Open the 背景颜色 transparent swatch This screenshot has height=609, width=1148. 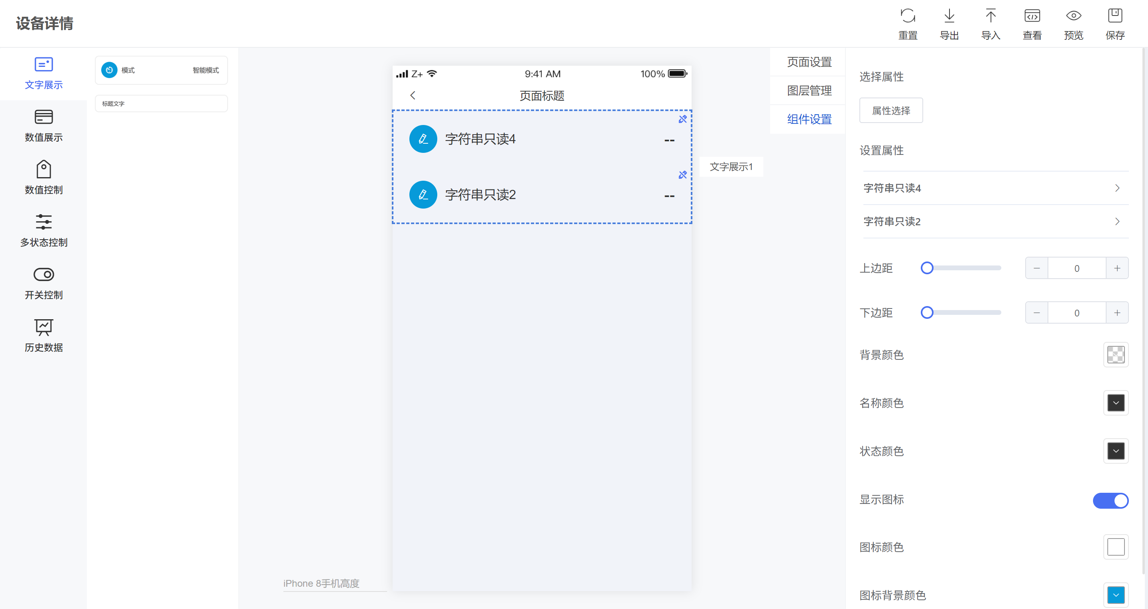click(x=1115, y=355)
